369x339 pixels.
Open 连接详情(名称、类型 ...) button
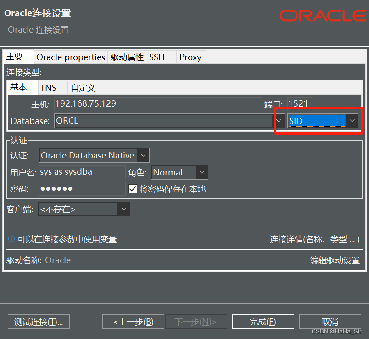315,239
